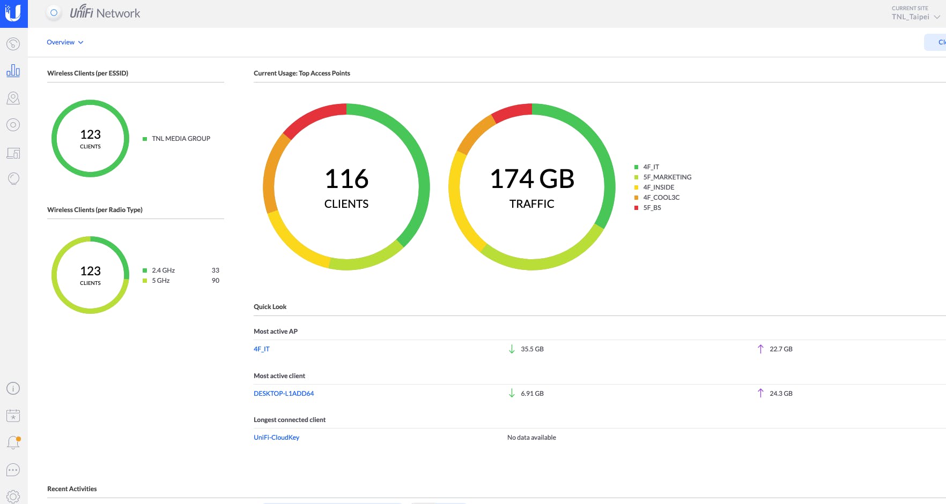Expand the Overview dropdown
Viewport: 946px width, 504px height.
coord(65,42)
